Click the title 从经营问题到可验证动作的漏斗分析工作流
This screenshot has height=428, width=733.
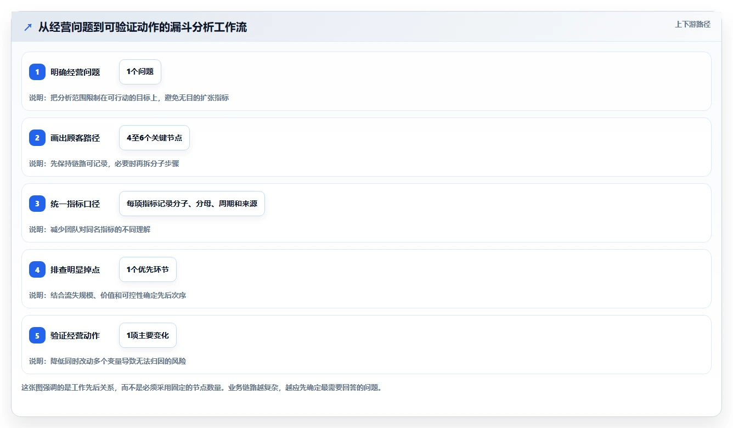pos(143,27)
